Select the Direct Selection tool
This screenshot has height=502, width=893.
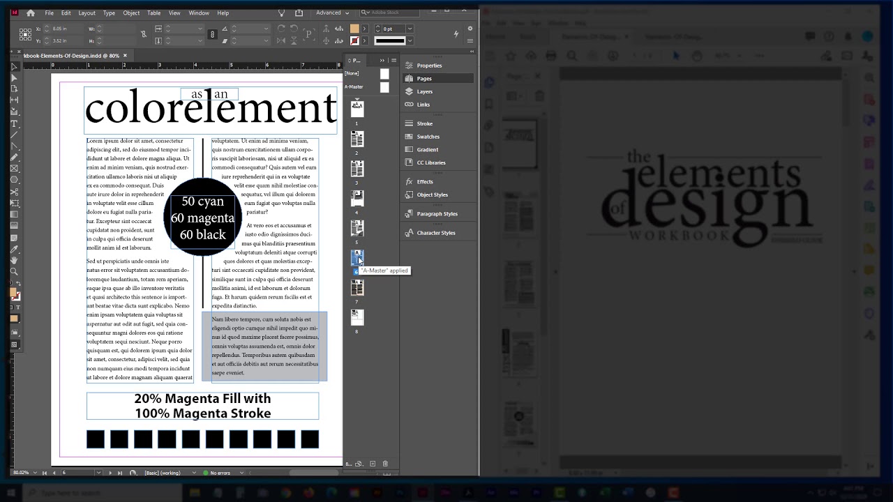tap(14, 78)
